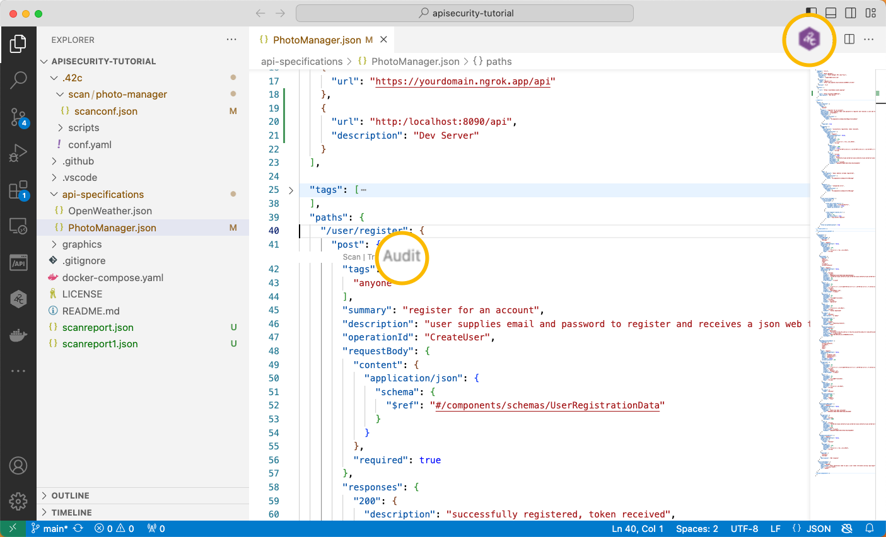This screenshot has width=886, height=537.
Task: Open Explorer views and more actions menu
Action: (x=232, y=40)
